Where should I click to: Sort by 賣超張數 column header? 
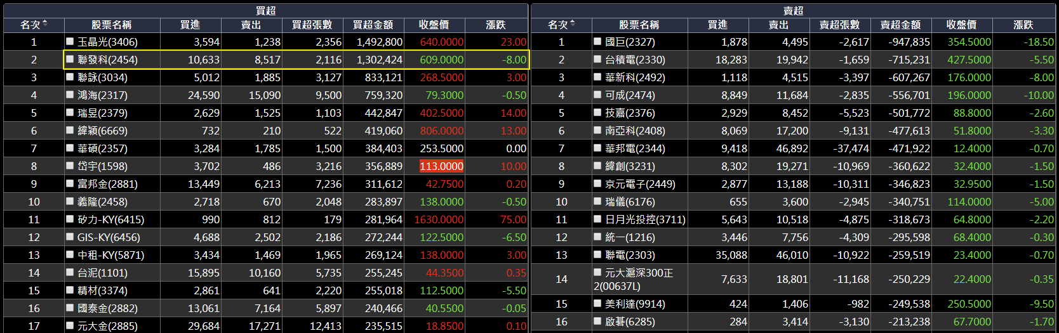pyautogui.click(x=839, y=25)
